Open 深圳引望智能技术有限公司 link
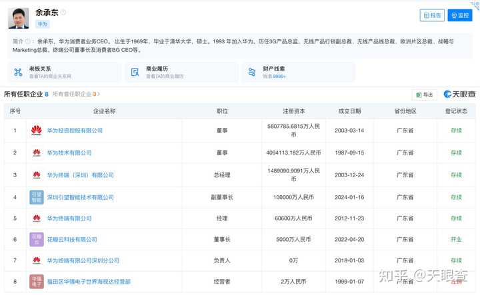Image resolution: width=480 pixels, height=295 pixels. click(x=80, y=197)
